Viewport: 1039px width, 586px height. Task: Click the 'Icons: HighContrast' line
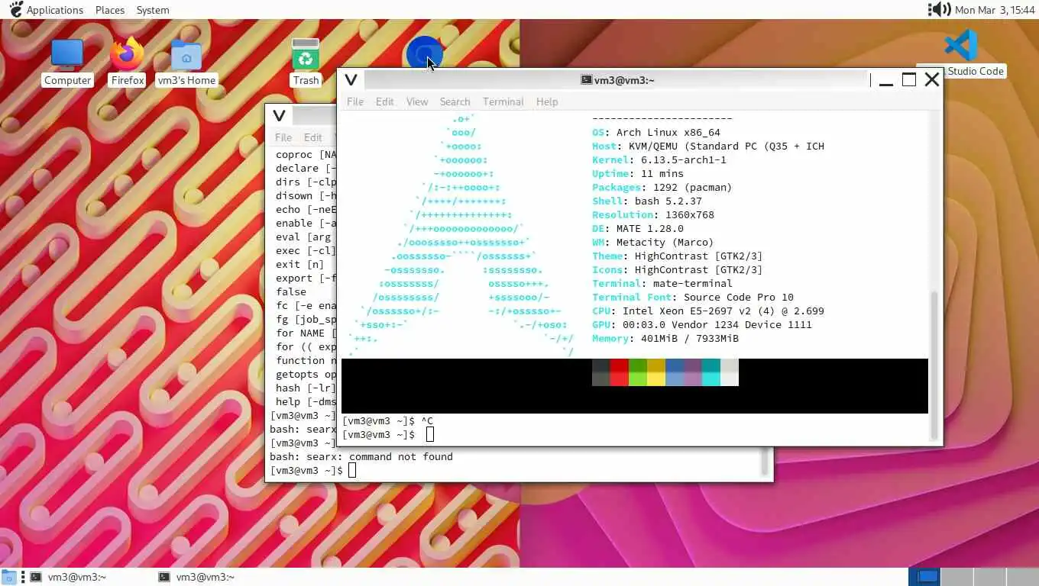(x=678, y=269)
